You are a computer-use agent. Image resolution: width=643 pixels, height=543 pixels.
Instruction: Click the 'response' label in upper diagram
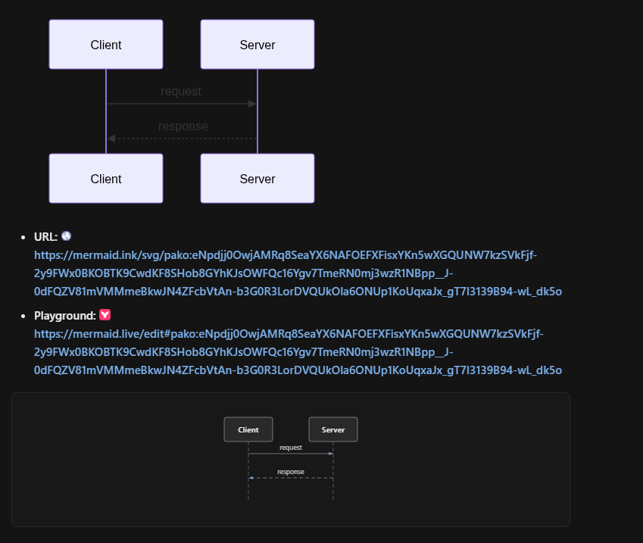pyautogui.click(x=183, y=126)
